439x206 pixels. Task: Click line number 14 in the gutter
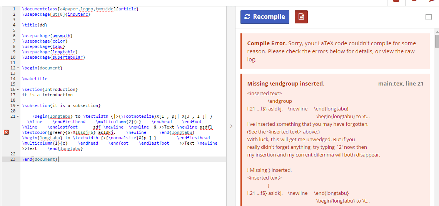click(x=13, y=79)
